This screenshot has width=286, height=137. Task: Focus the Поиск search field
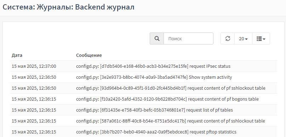click(188, 38)
